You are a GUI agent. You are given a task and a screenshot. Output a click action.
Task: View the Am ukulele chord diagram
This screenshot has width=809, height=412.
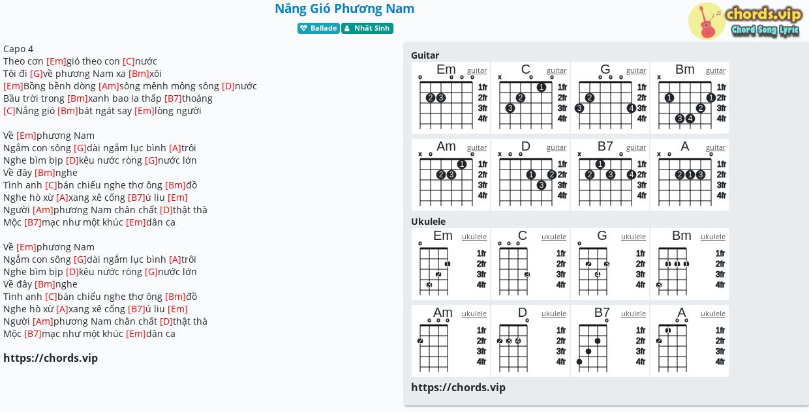pos(450,341)
